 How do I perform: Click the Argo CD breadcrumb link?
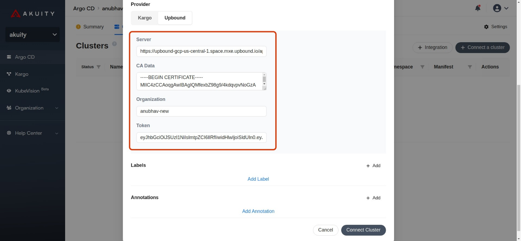84,8
